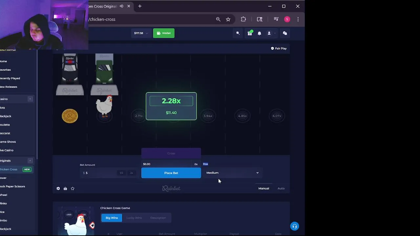The image size is (420, 236).
Task: Open the Fair Play link
Action: point(279,49)
